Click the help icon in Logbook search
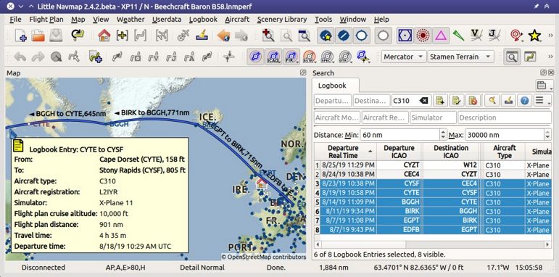 pos(524,101)
